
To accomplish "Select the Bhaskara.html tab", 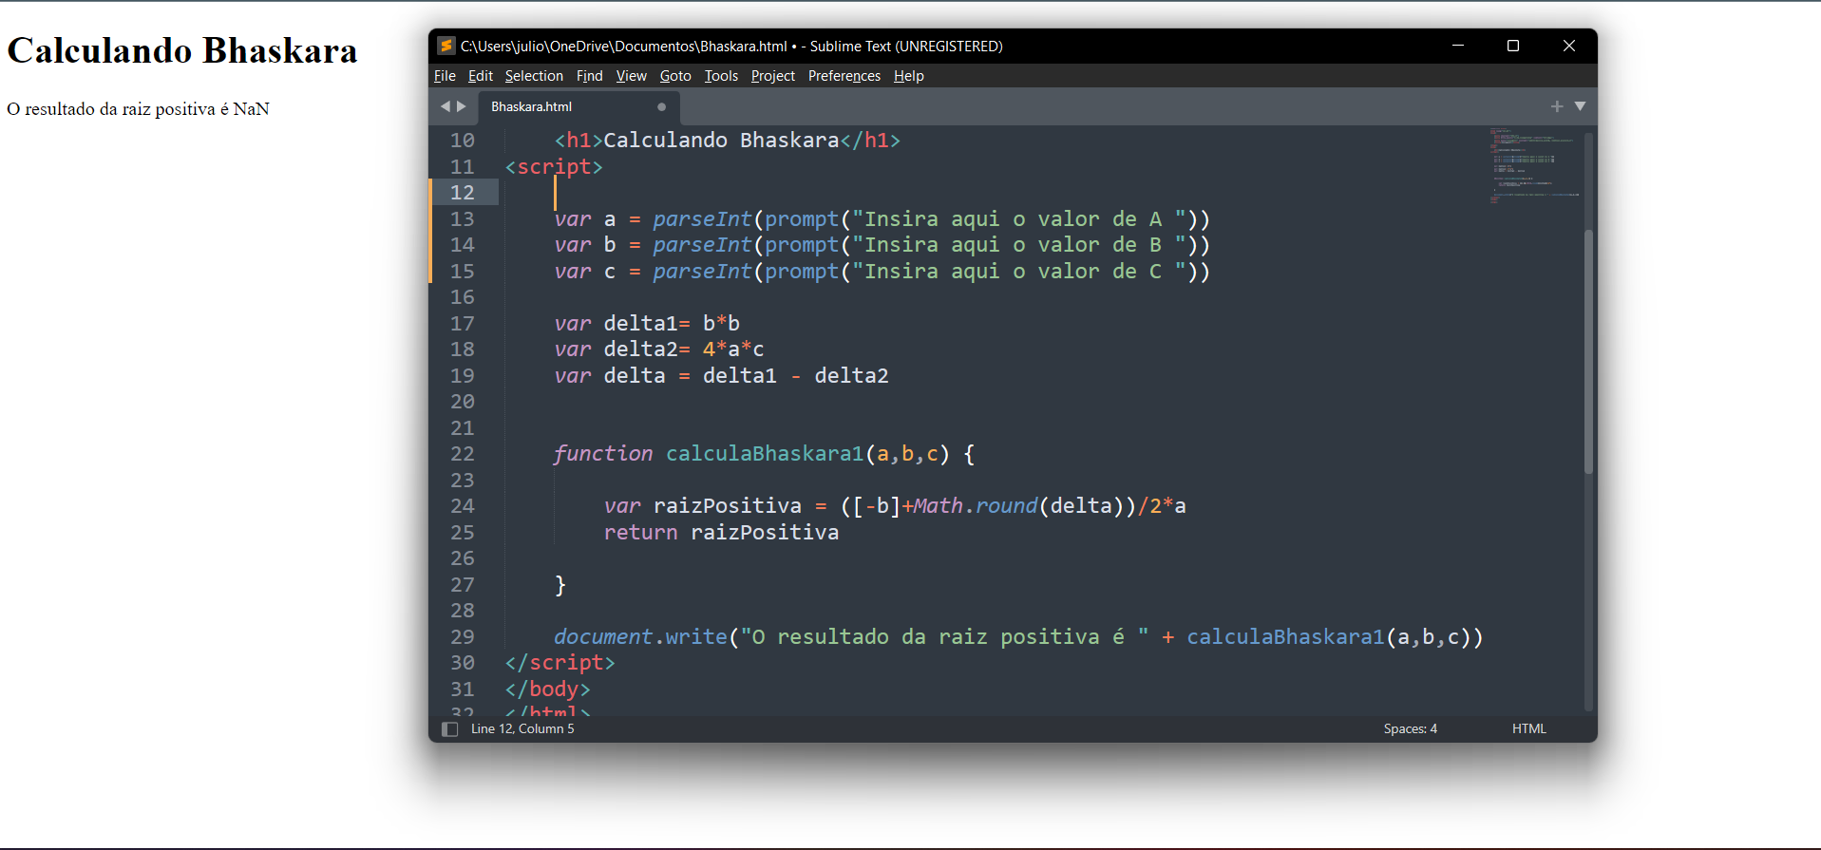I will click(x=578, y=106).
